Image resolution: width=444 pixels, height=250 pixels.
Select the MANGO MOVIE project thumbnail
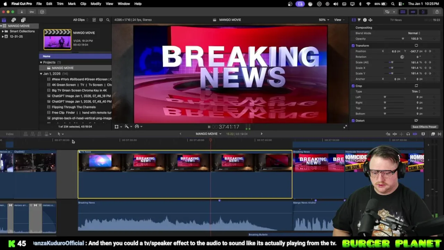pyautogui.click(x=57, y=40)
